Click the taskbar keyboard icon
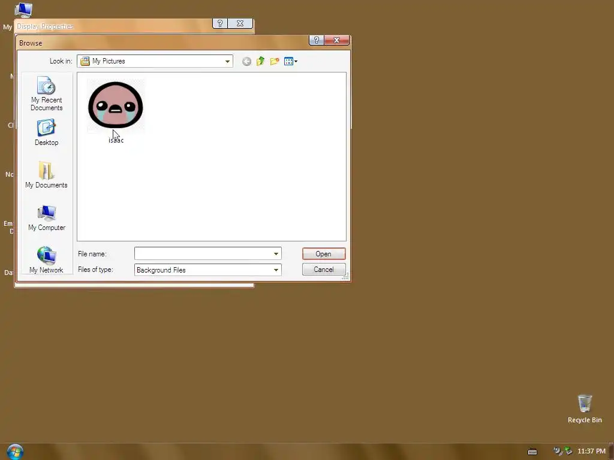 [532, 452]
